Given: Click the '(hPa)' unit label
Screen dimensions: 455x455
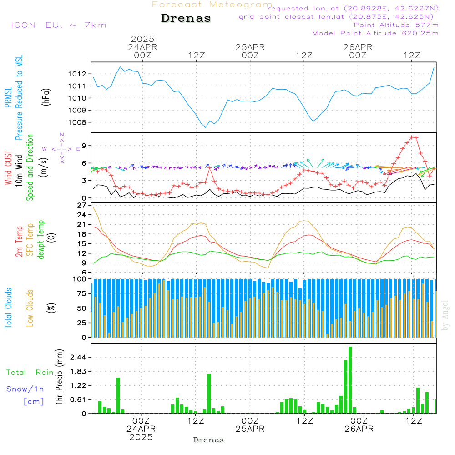Looking at the screenshot, I should [x=46, y=97].
